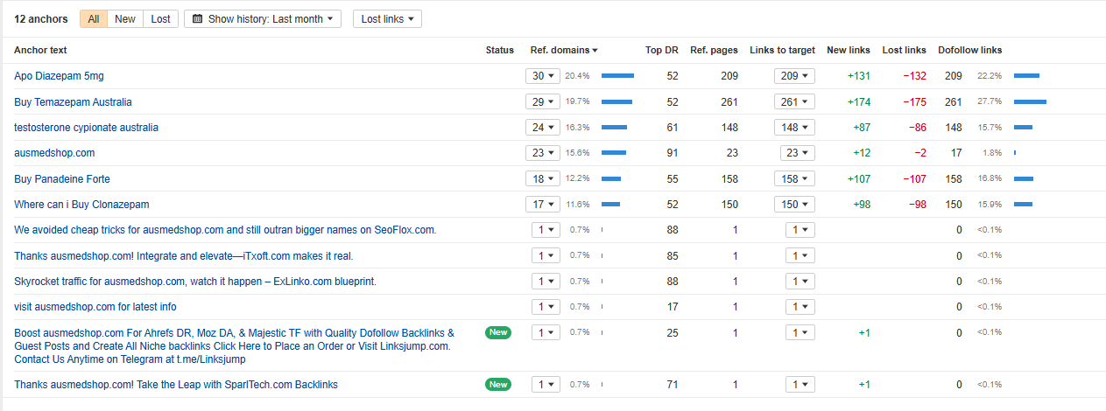
Task: Click the ausmedshop.com anchor text link
Action: 54,153
